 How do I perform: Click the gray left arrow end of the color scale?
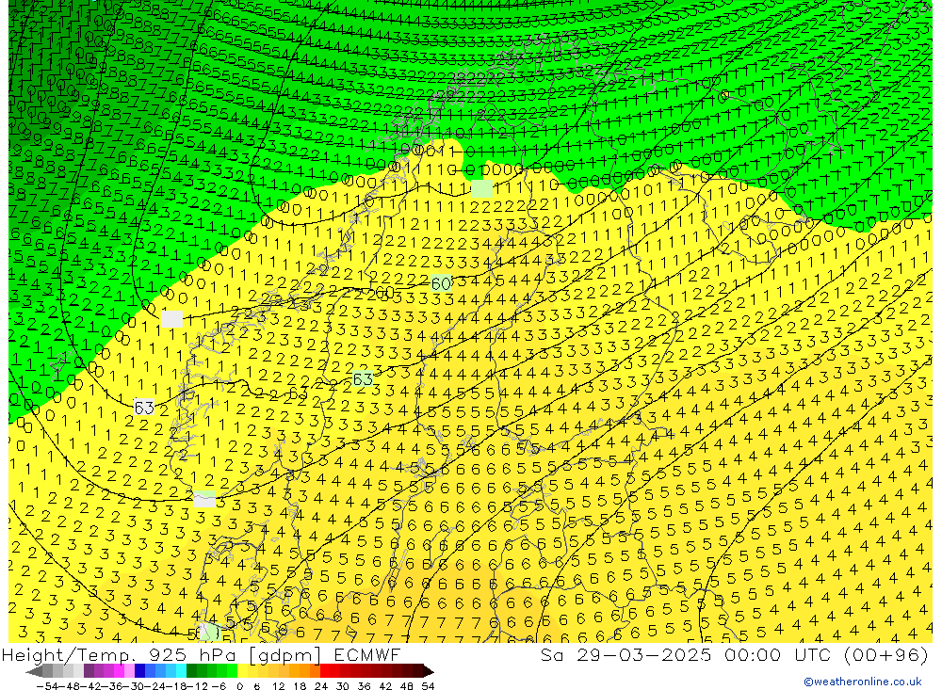(34, 671)
